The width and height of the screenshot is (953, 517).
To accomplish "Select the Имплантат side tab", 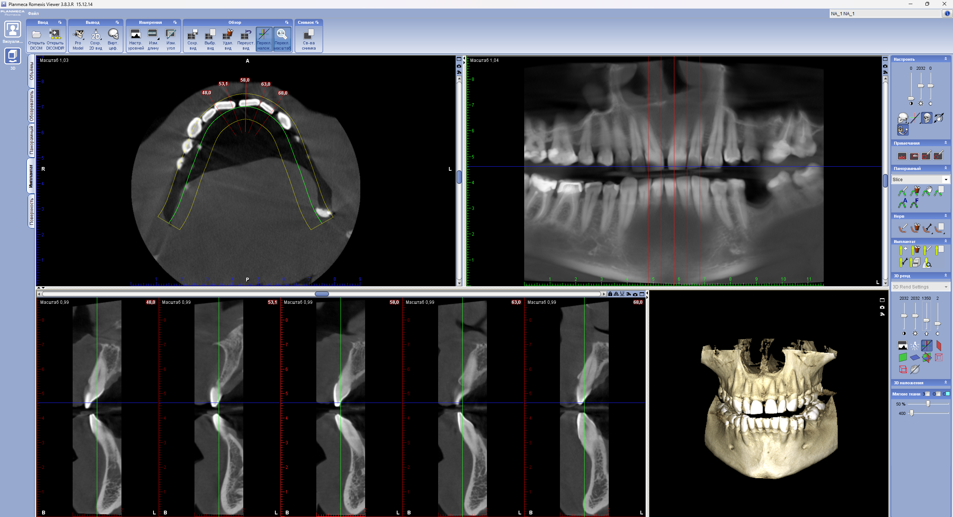I will tap(31, 176).
